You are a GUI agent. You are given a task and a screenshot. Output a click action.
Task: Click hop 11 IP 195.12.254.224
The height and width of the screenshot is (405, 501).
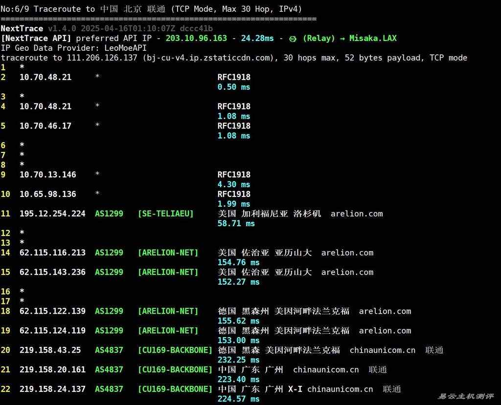point(52,213)
